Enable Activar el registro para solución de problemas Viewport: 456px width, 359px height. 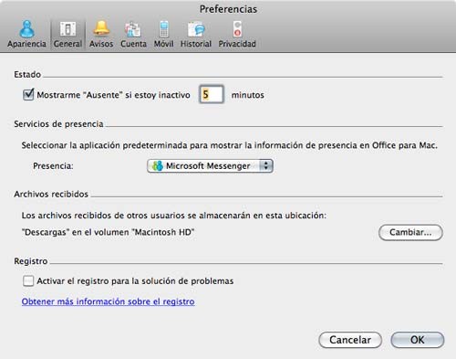(28, 280)
